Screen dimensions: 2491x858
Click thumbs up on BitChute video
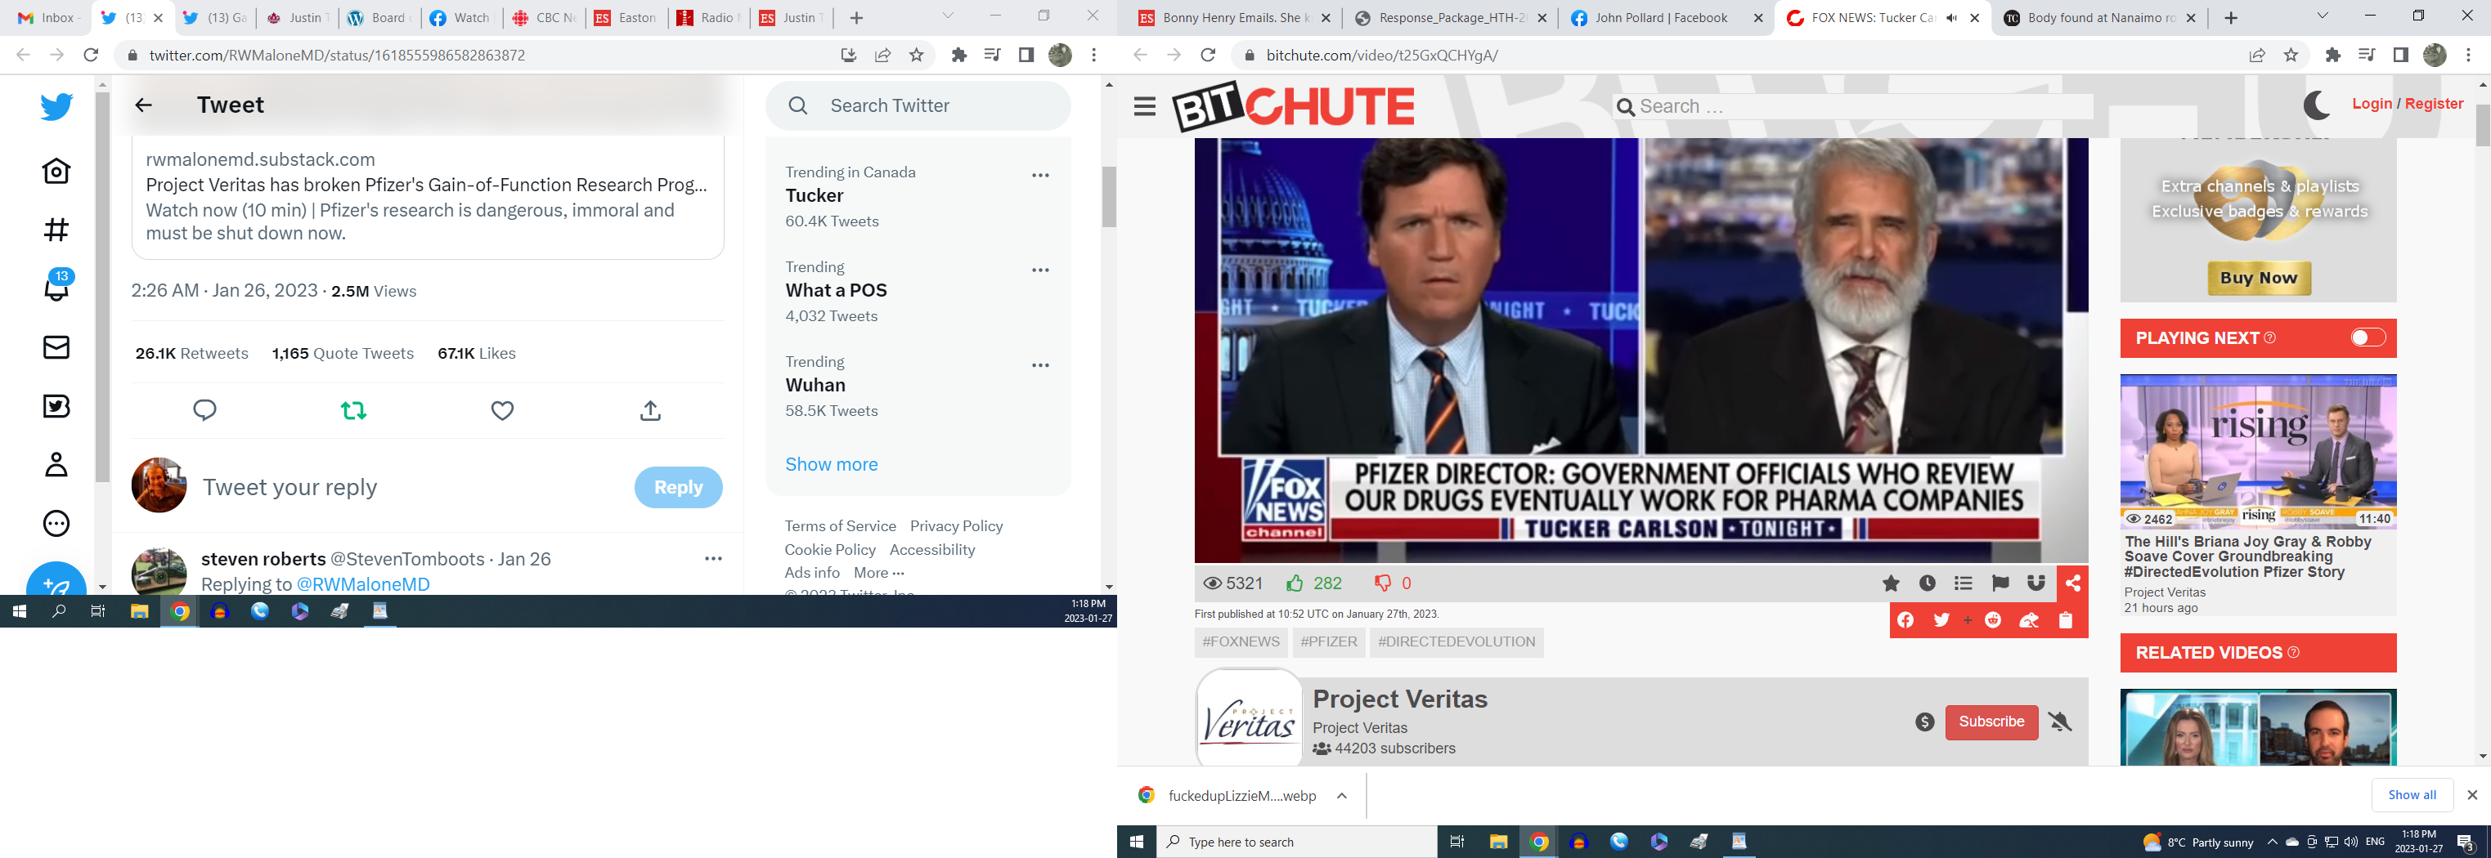[1295, 583]
